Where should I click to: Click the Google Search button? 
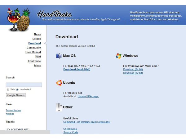tap(16, 95)
